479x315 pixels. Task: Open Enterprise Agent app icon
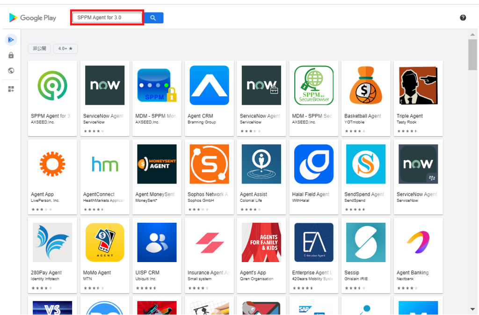tap(314, 242)
